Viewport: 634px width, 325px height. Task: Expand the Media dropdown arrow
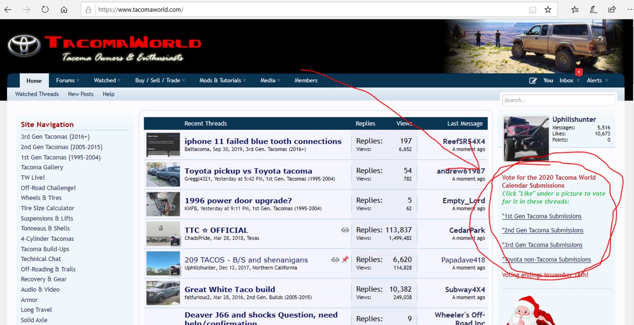pos(279,81)
